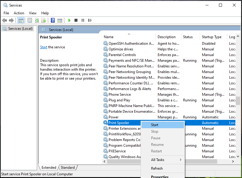Click the Show/Hide Action Pane icon
Viewport: 242px width, 178px height.
pyautogui.click(x=60, y=20)
